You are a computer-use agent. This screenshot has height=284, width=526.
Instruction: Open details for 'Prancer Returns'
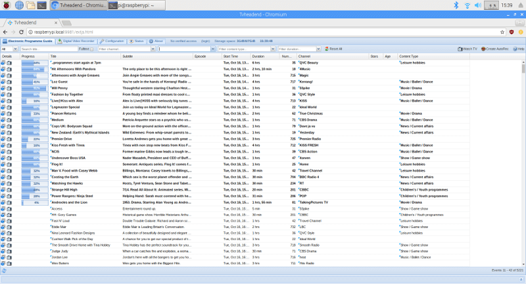tap(3, 114)
